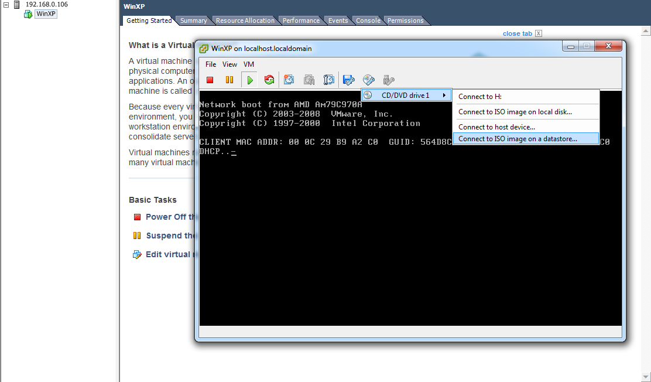The image size is (651, 382).
Task: Click the pencil icon beside Edit virtual task
Action: [x=137, y=254]
